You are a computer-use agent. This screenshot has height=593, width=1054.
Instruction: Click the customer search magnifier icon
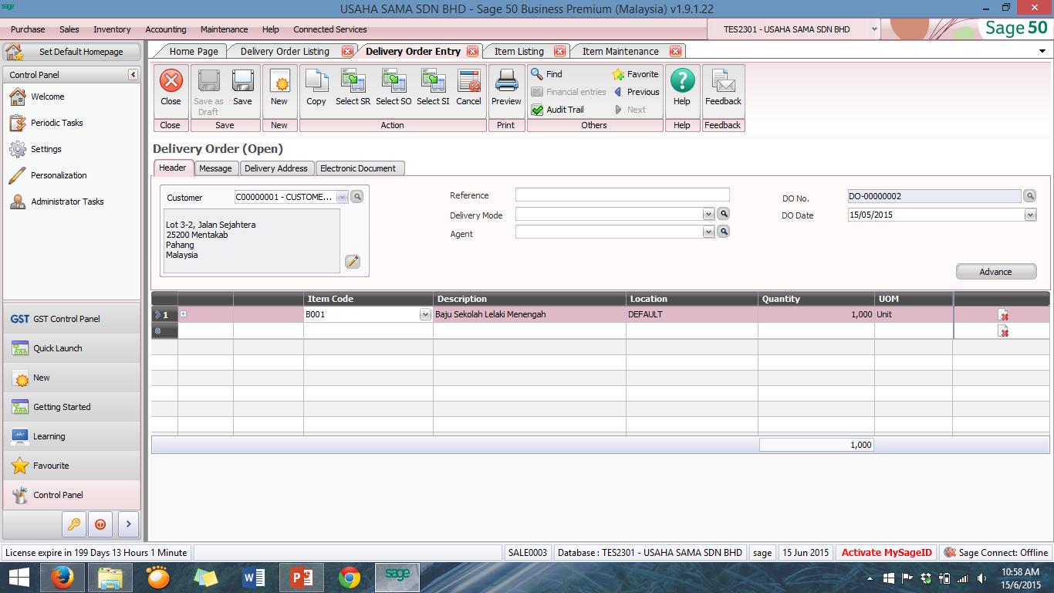point(356,197)
